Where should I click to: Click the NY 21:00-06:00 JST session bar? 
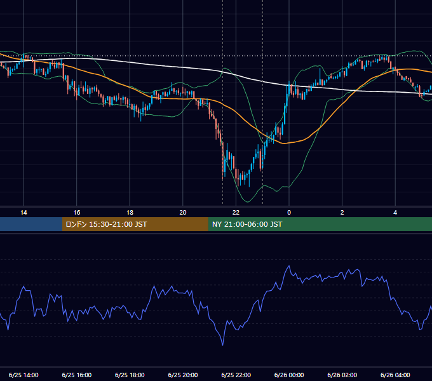(x=320, y=224)
